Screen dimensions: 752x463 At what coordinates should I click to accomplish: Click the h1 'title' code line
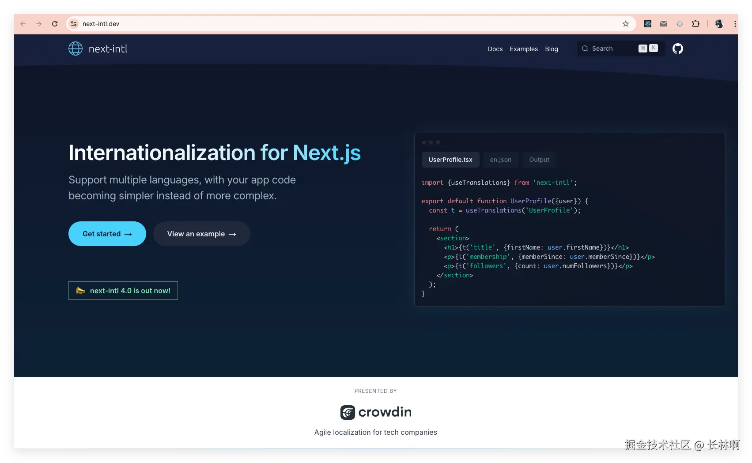pos(536,247)
